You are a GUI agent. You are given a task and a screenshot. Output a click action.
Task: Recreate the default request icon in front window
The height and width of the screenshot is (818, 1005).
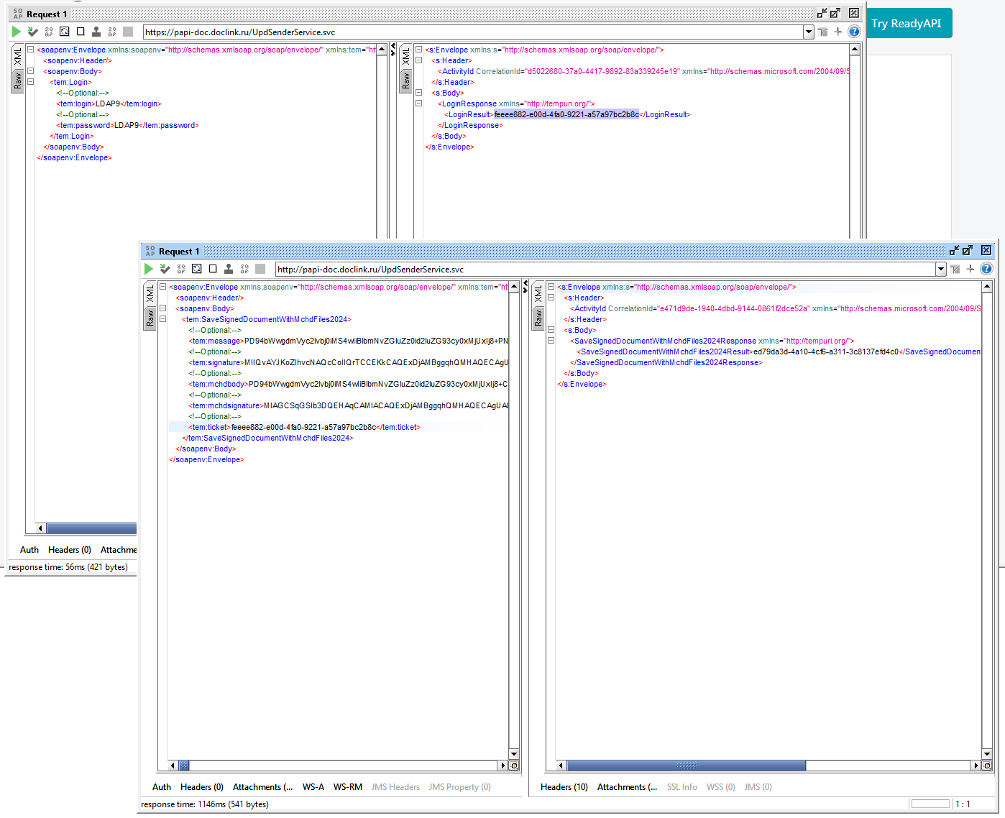coord(196,269)
